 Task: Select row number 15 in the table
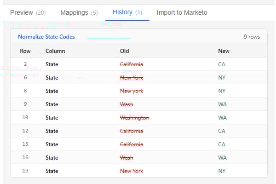25,144
